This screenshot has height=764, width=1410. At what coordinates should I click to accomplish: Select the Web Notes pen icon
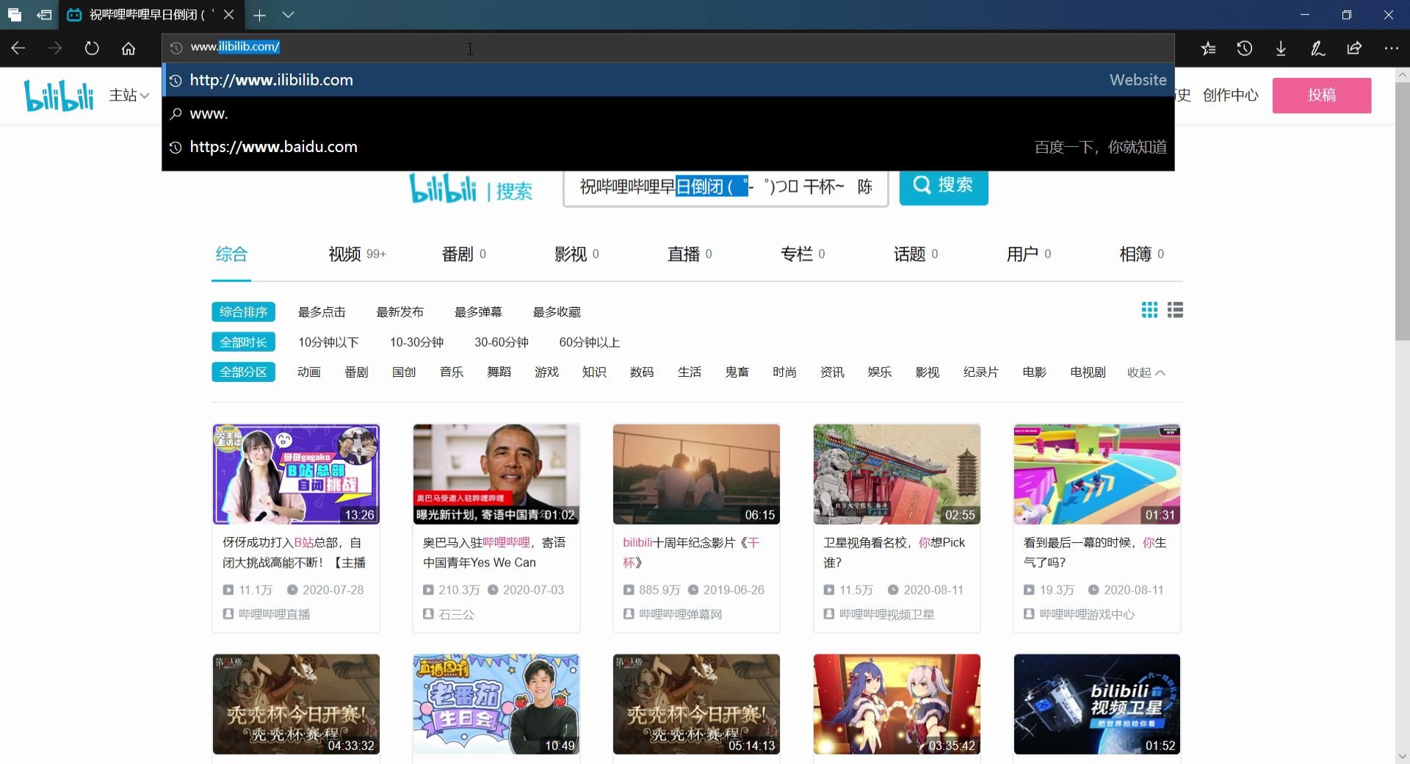1317,48
